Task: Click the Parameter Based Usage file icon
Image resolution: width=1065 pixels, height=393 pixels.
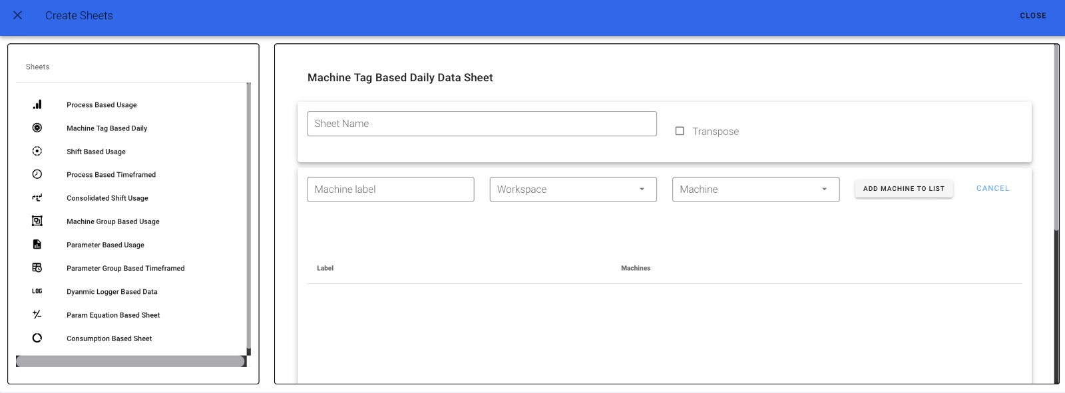Action: pos(37,244)
